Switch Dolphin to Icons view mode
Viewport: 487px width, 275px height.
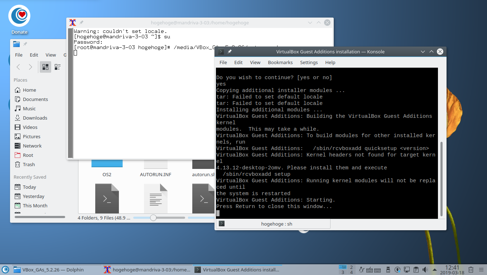45,67
